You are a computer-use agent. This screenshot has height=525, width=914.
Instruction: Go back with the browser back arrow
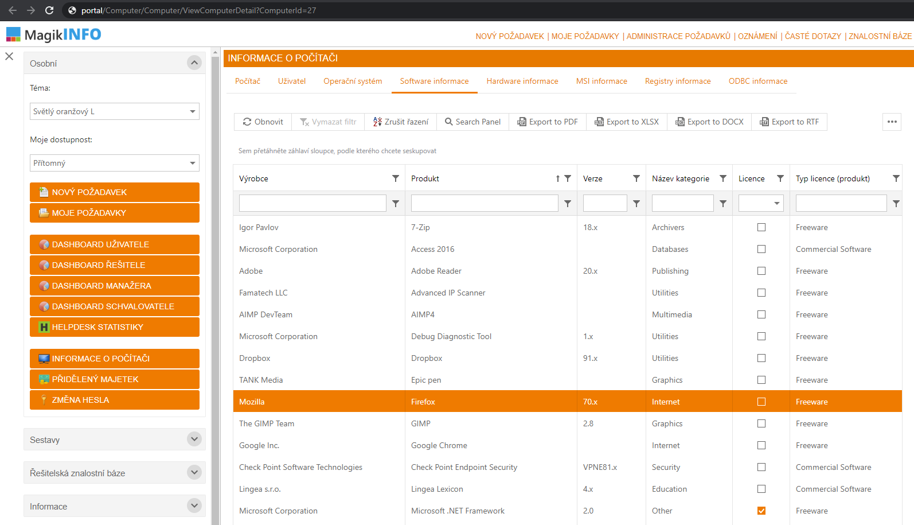click(x=13, y=10)
